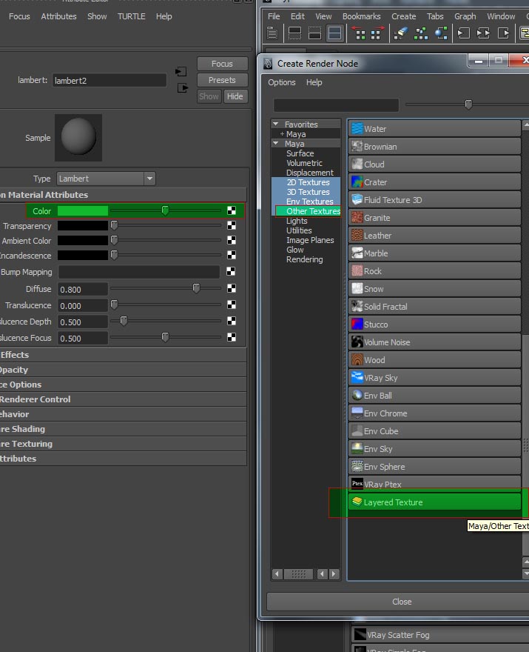Viewport: 529px width, 652px height.
Task: Select VRay Scatter Fog in background list
Action: [x=440, y=635]
